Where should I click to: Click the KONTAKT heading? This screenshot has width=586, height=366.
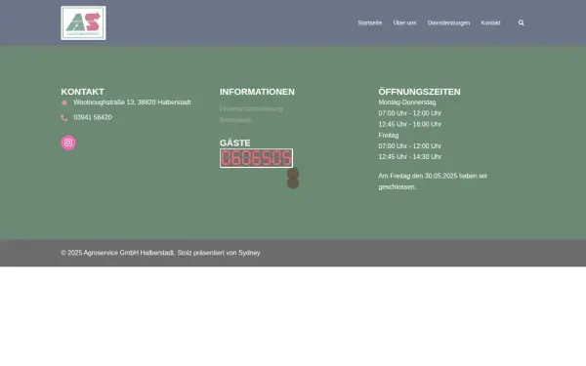83,92
